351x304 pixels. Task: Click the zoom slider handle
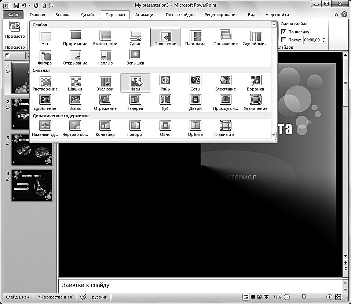point(304,297)
